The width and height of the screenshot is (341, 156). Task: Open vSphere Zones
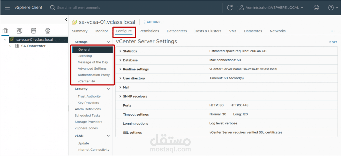point(86,128)
